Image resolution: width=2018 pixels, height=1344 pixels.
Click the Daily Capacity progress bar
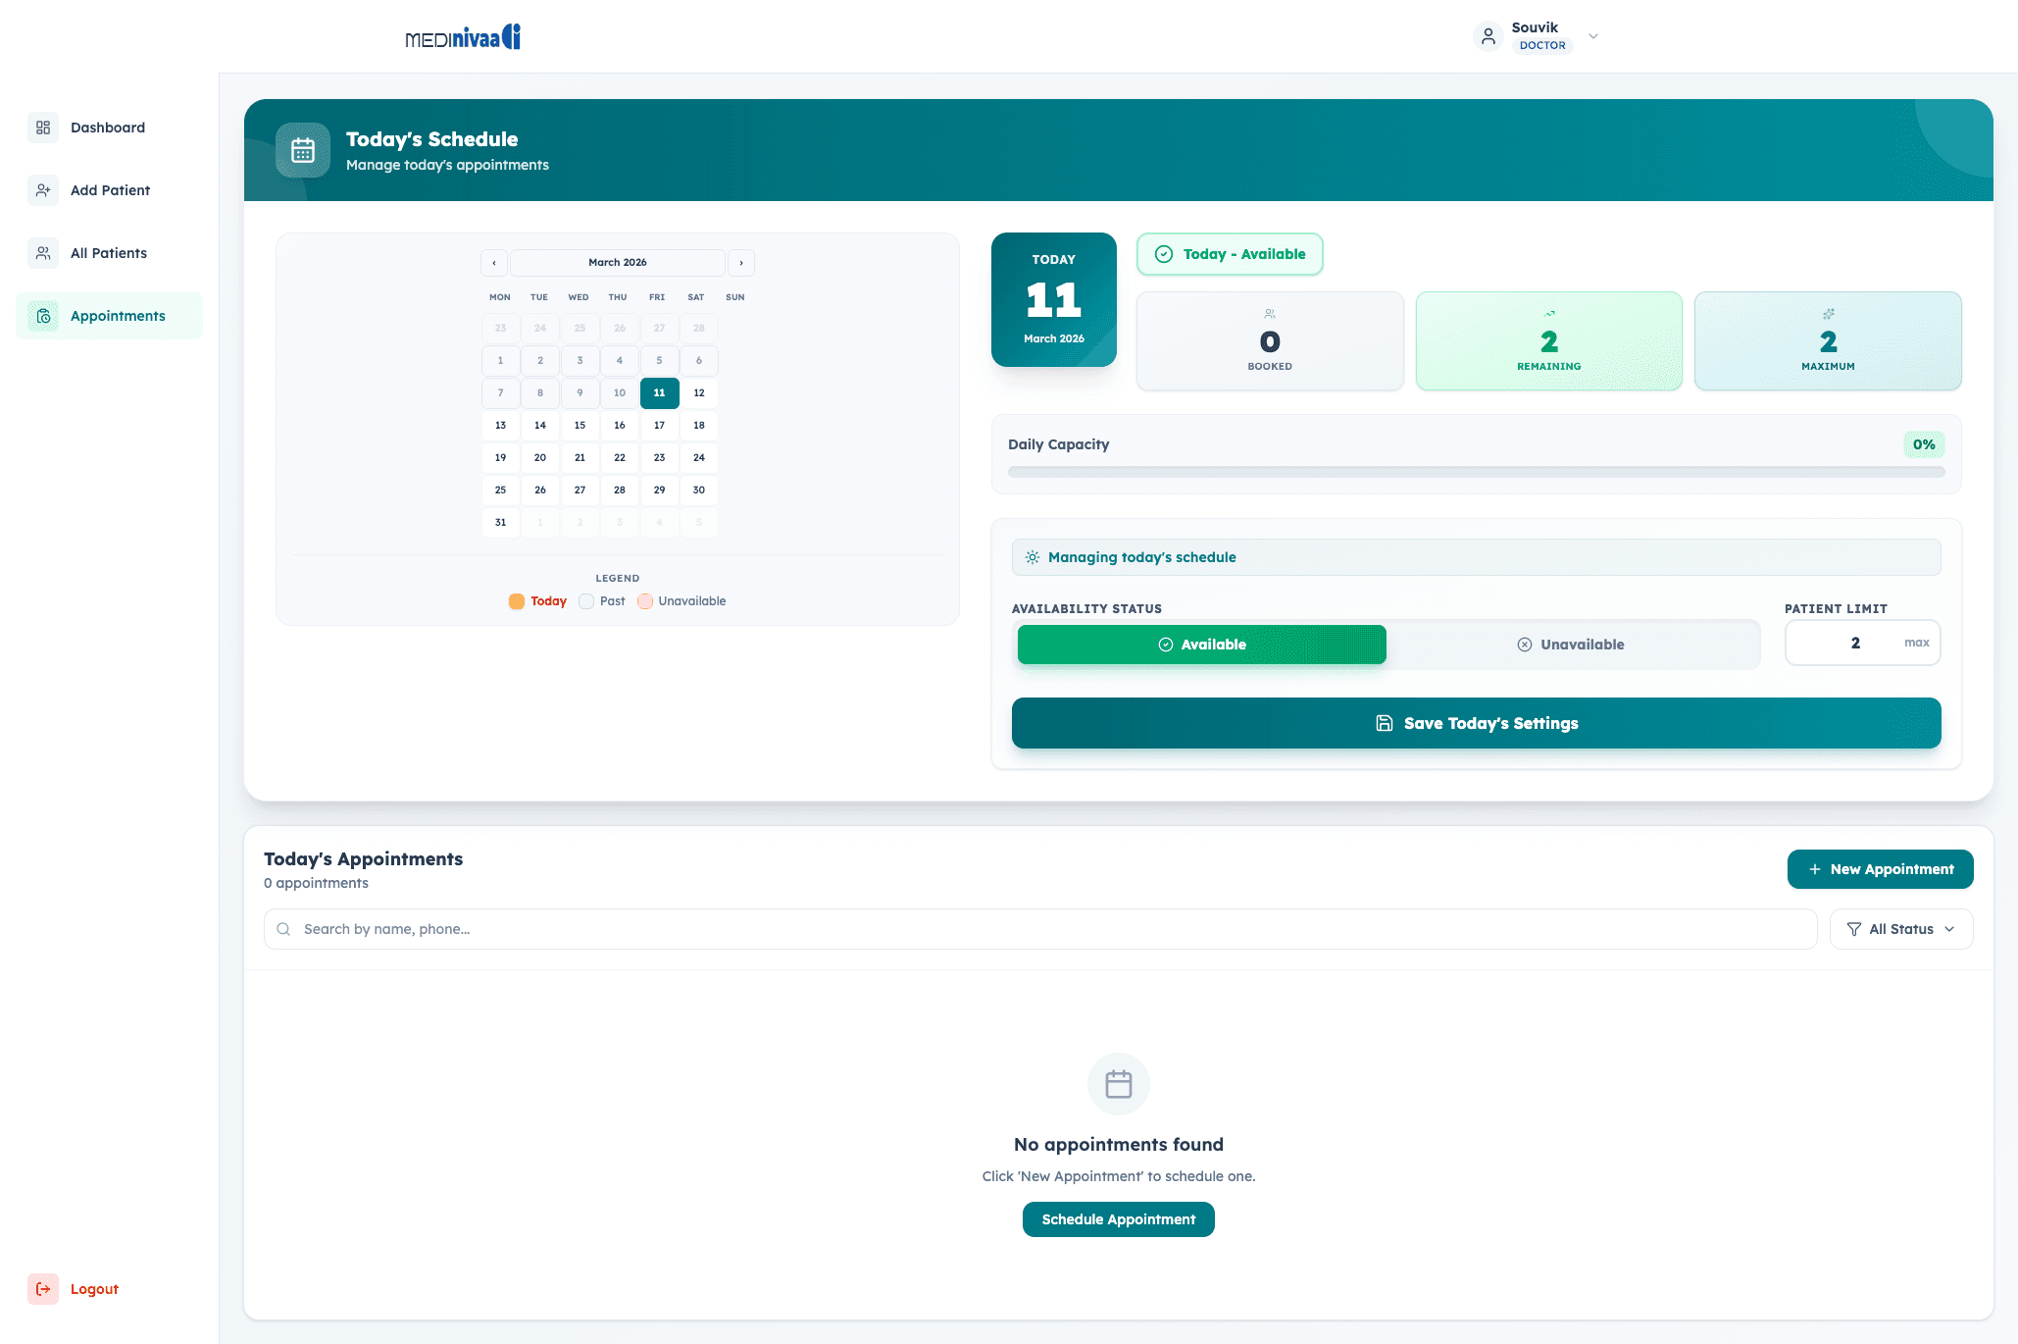1476,472
